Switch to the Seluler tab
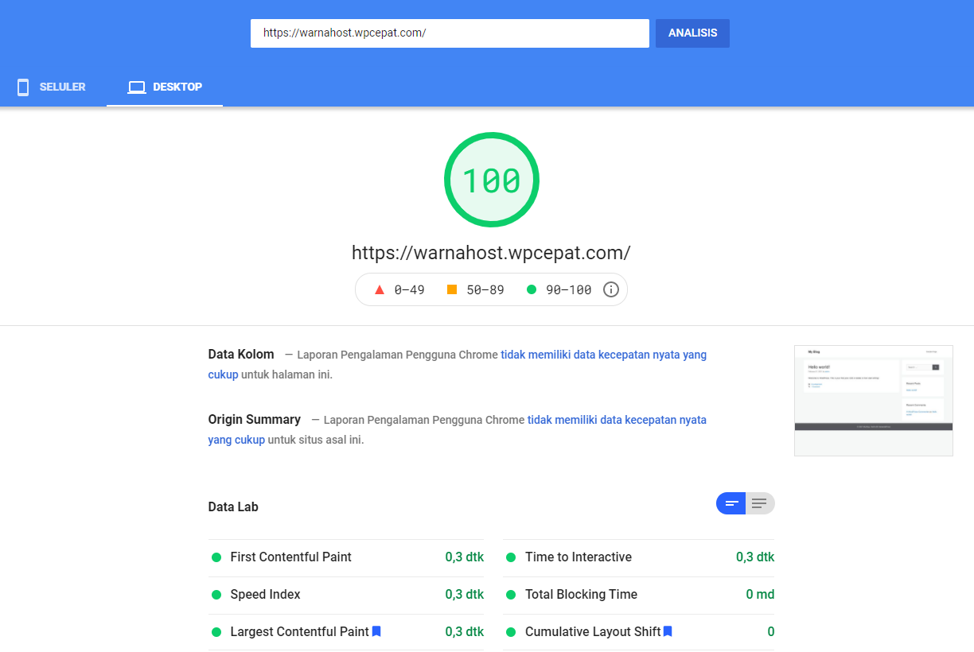Viewport: 974px width, 652px height. [53, 87]
